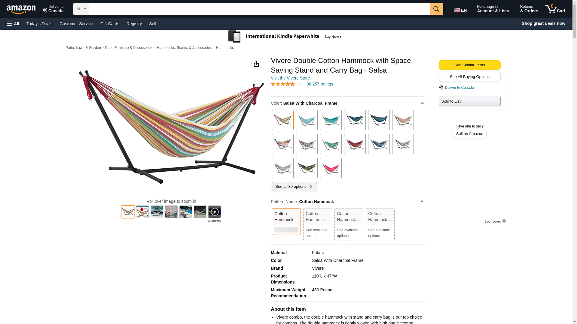This screenshot has height=324, width=577.
Task: Open Today's Deals in navigation bar
Action: point(39,24)
